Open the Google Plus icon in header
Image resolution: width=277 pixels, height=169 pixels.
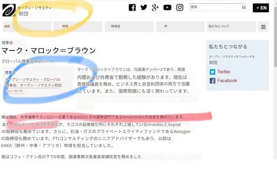click(155, 7)
